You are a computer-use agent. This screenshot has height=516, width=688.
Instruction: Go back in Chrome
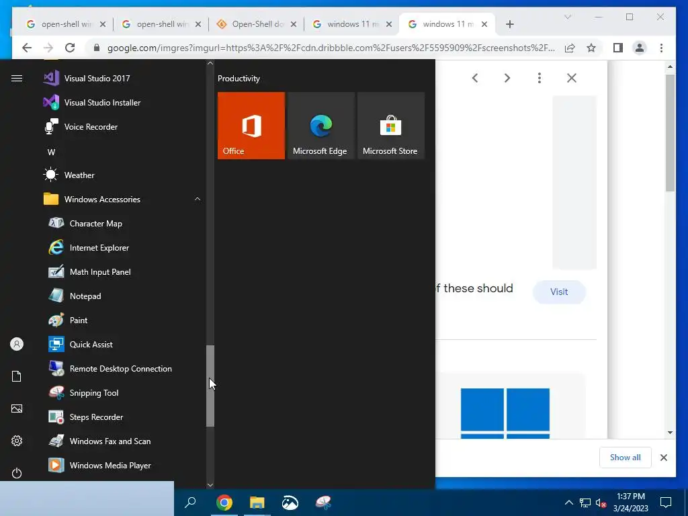pyautogui.click(x=27, y=48)
